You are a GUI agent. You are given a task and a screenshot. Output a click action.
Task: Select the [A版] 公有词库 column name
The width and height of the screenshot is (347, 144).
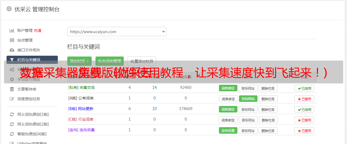pyautogui.click(x=81, y=98)
